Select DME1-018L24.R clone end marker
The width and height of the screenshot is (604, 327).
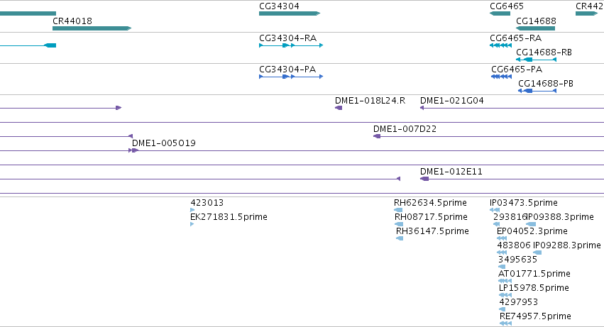(x=339, y=108)
